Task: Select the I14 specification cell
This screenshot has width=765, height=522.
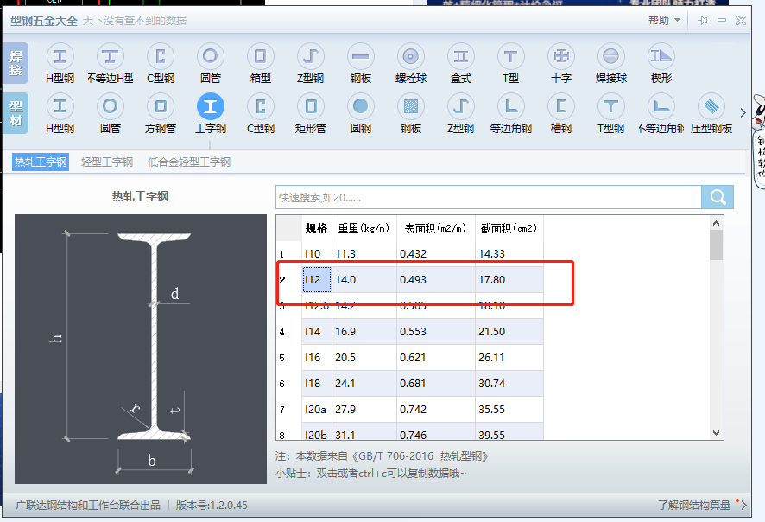Action: [x=317, y=332]
